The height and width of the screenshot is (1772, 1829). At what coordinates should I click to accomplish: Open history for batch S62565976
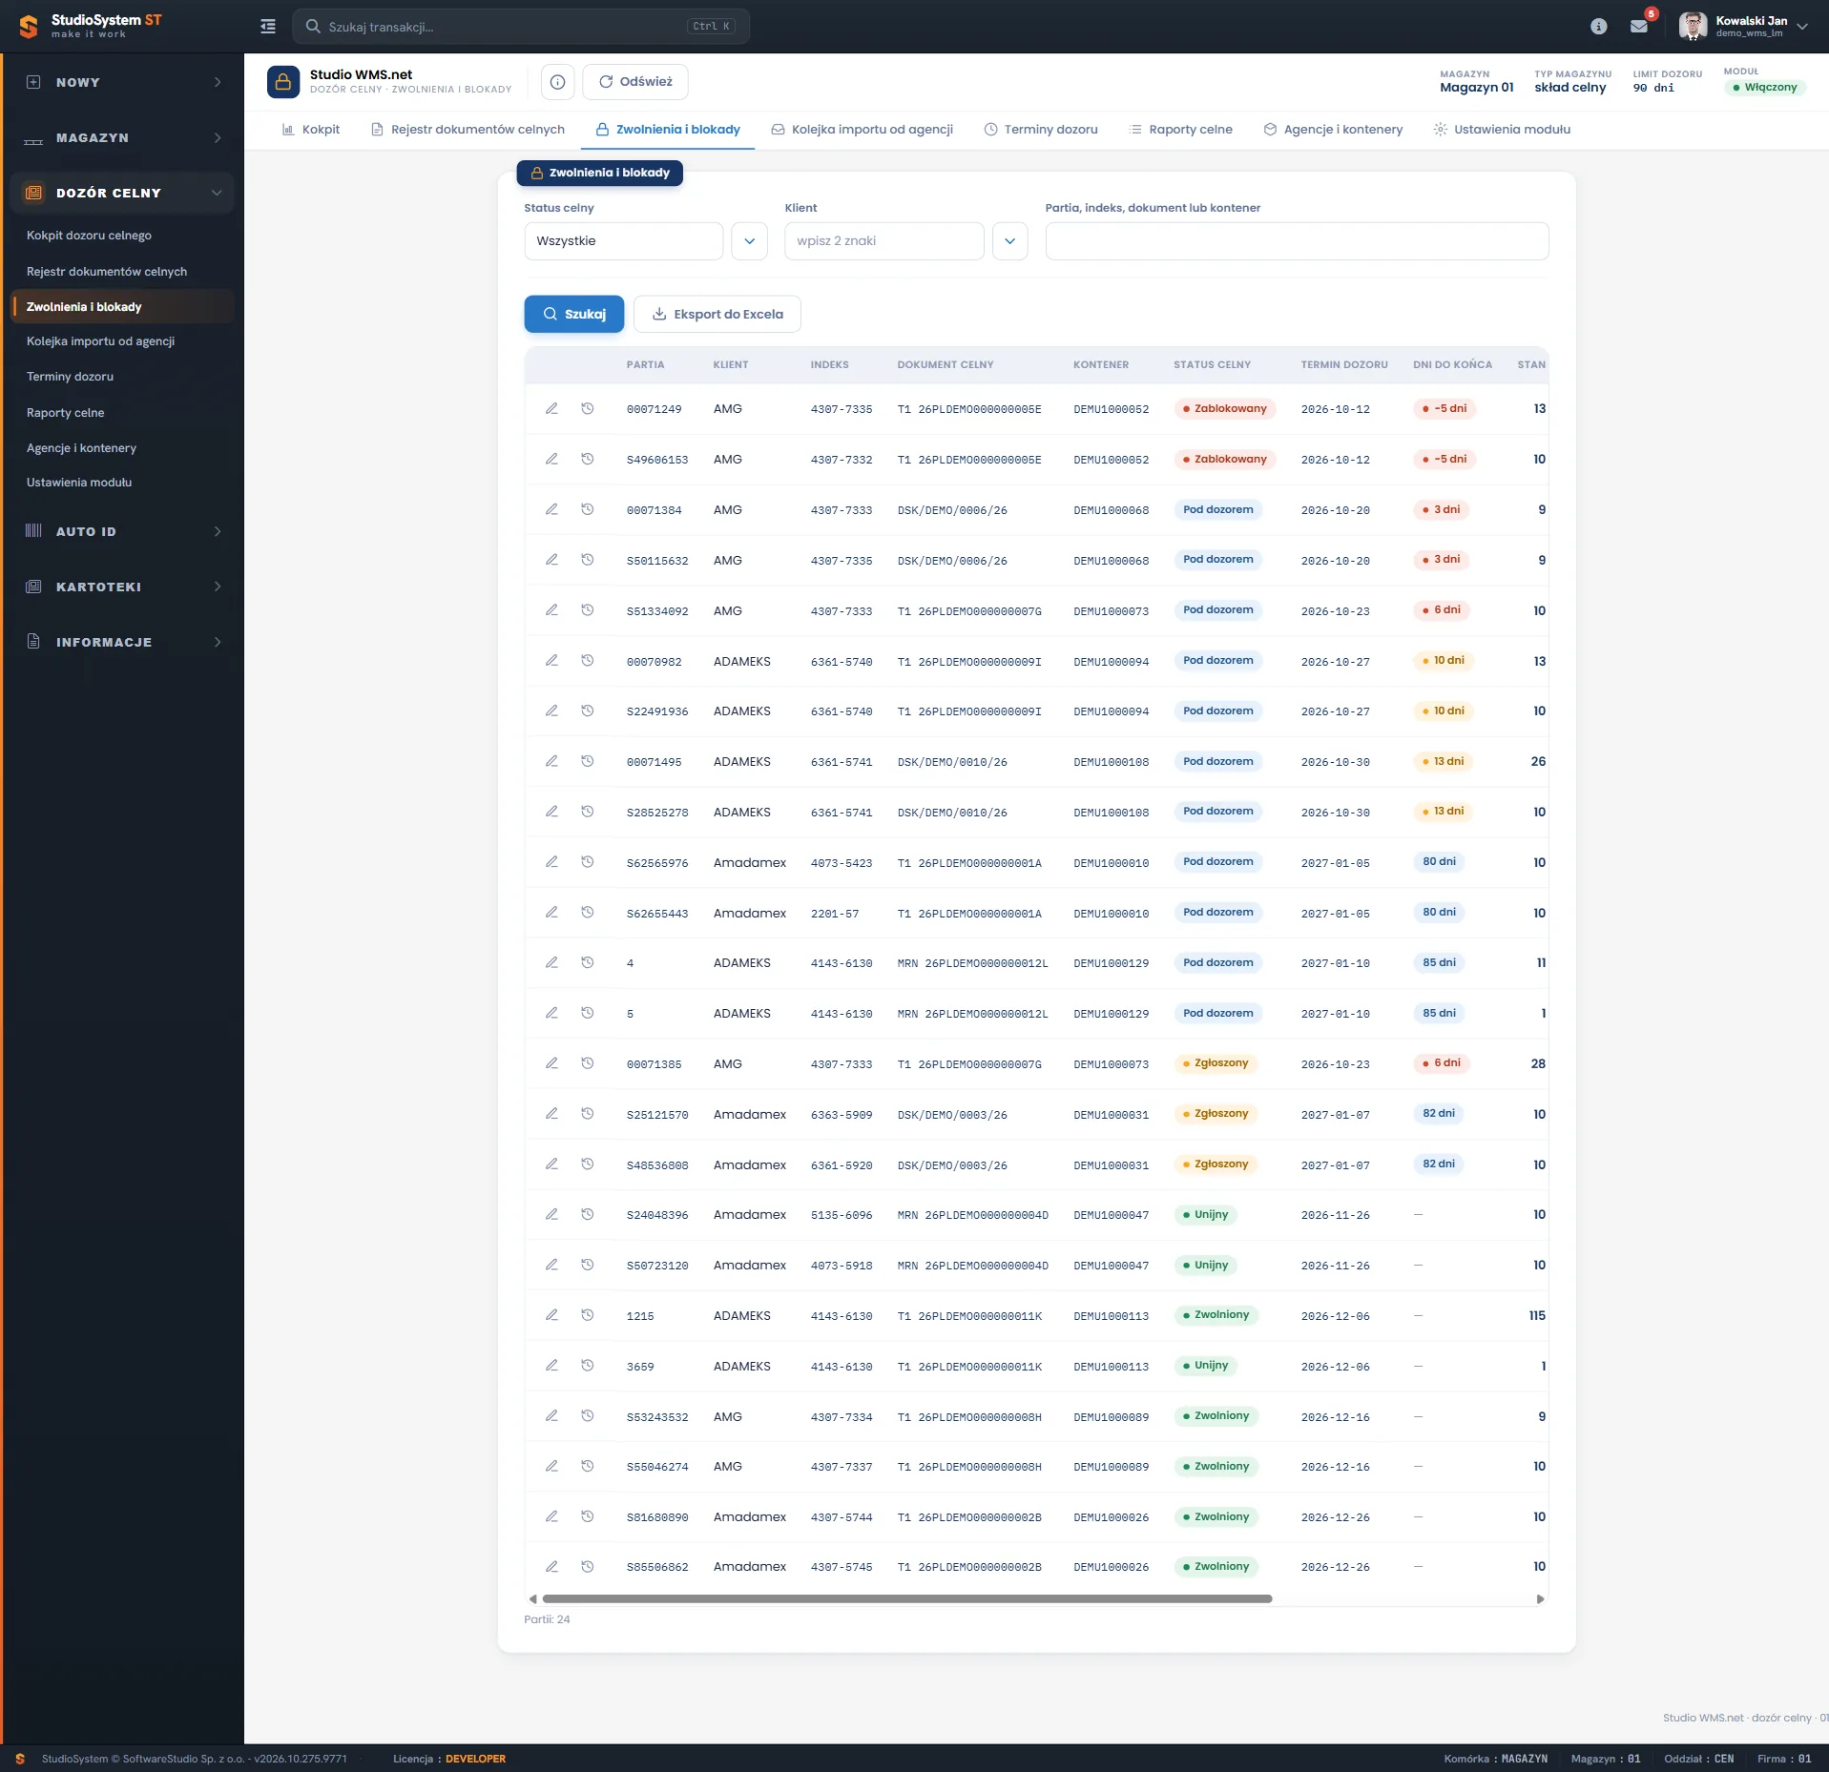click(588, 862)
